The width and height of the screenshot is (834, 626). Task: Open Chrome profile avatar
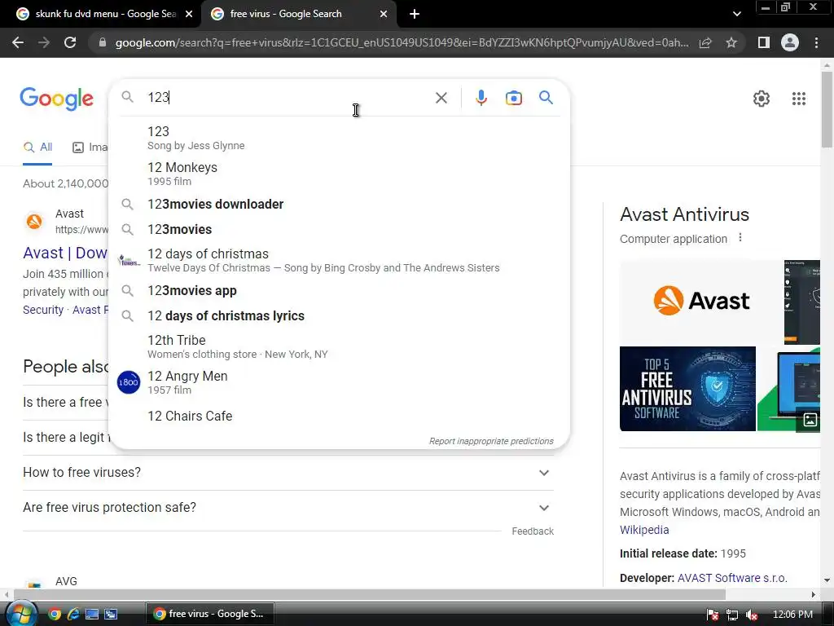tap(790, 42)
